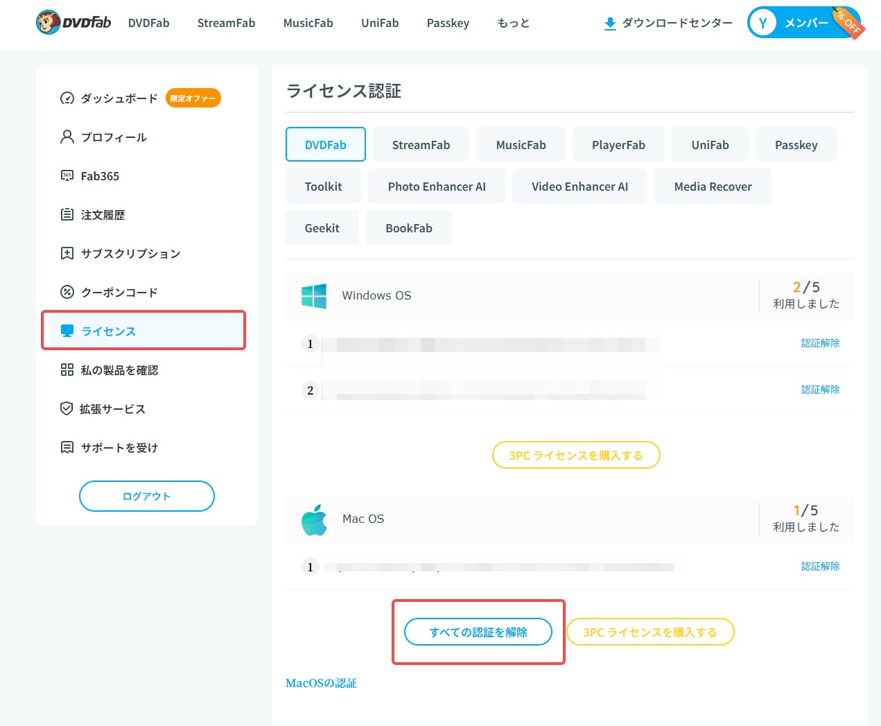Open the メンバー account button
881x726 pixels.
804,23
